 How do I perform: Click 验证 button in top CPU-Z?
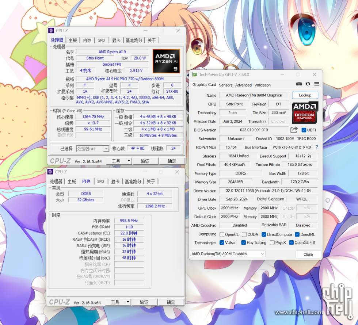point(145,161)
